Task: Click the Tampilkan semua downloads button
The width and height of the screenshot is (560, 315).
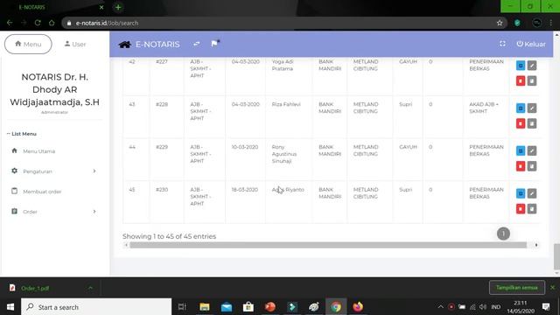Action: (517, 288)
